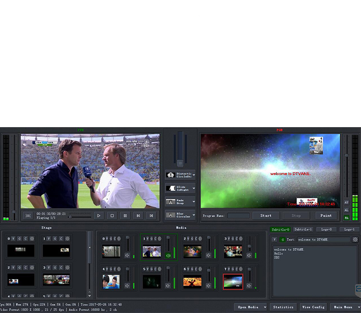The width and height of the screenshot is (361, 313).
Task: Mute the speaker on media slot 1
Action: [x=168, y=255]
